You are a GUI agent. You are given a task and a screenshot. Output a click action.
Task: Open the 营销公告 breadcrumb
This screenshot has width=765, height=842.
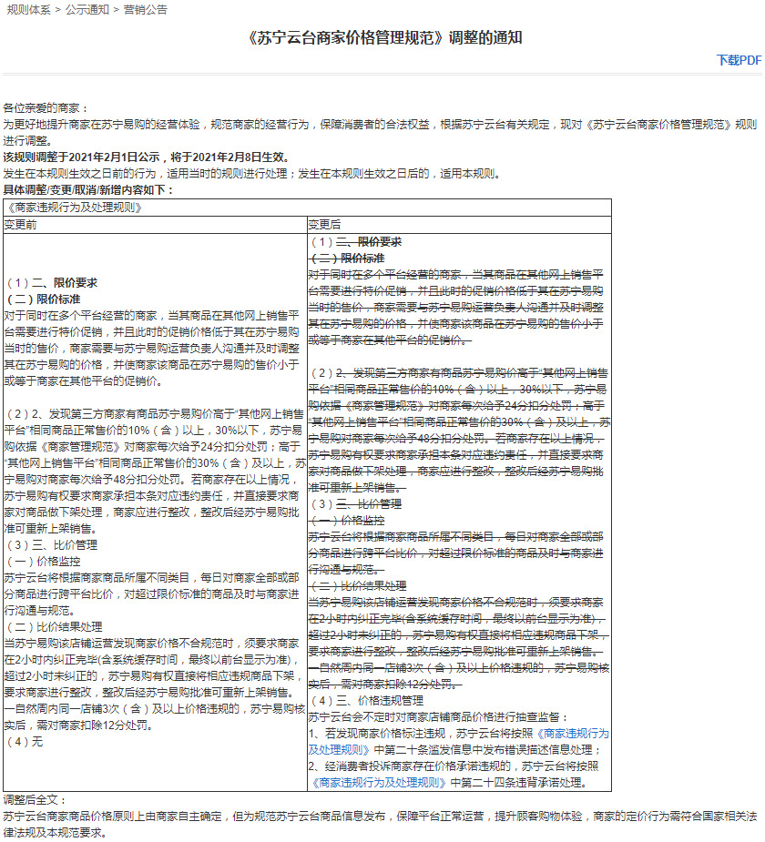point(146,10)
